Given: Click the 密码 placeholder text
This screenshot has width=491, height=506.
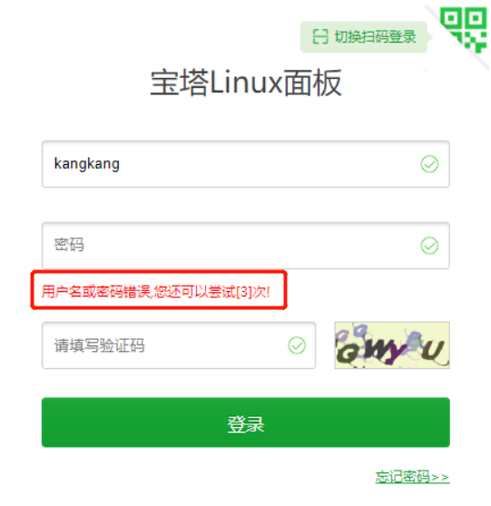Looking at the screenshot, I should click(x=69, y=245).
